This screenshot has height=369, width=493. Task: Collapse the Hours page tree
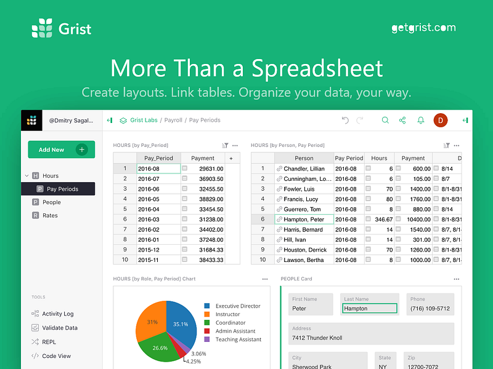coord(26,176)
